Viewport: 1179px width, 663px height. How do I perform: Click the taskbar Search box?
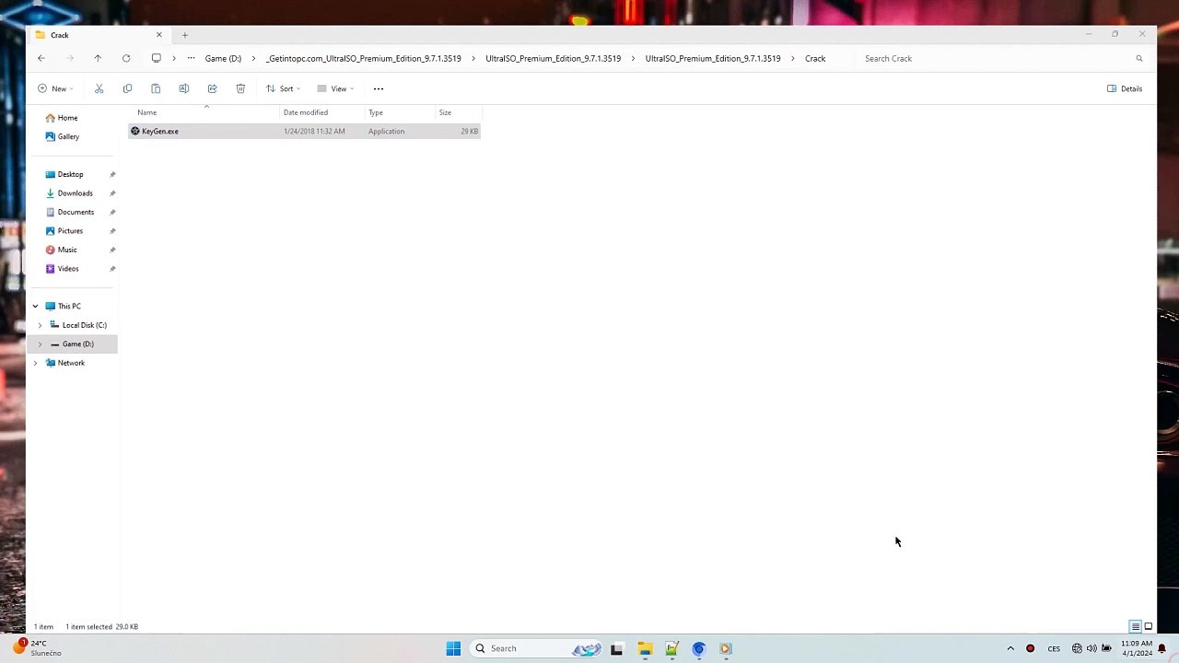[538, 648]
